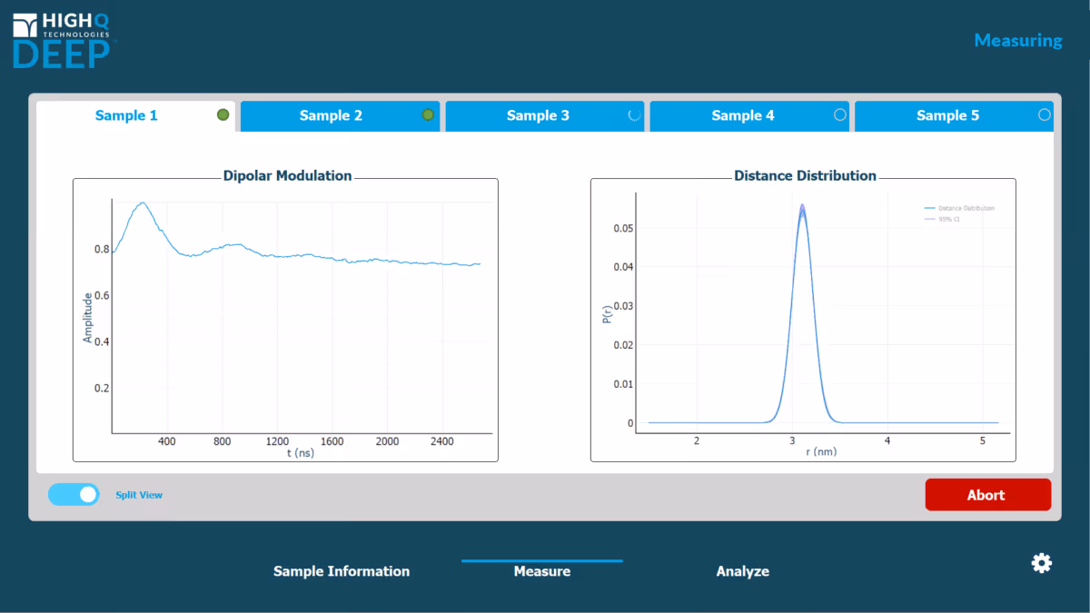Viewport: 1090px width, 613px height.
Task: Go to Sample Information page
Action: click(342, 571)
